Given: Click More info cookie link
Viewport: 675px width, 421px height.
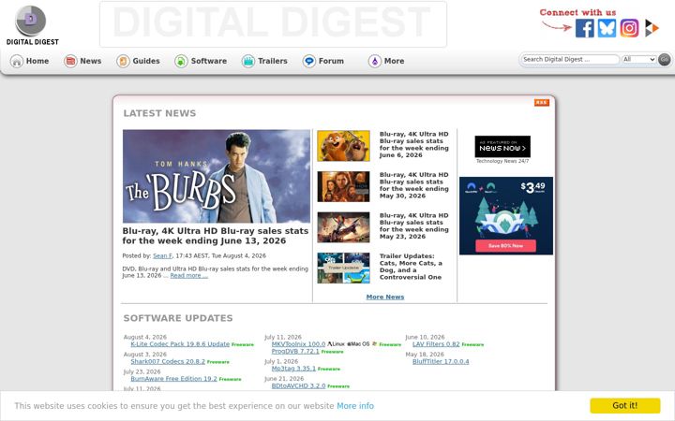Looking at the screenshot, I should click(355, 406).
